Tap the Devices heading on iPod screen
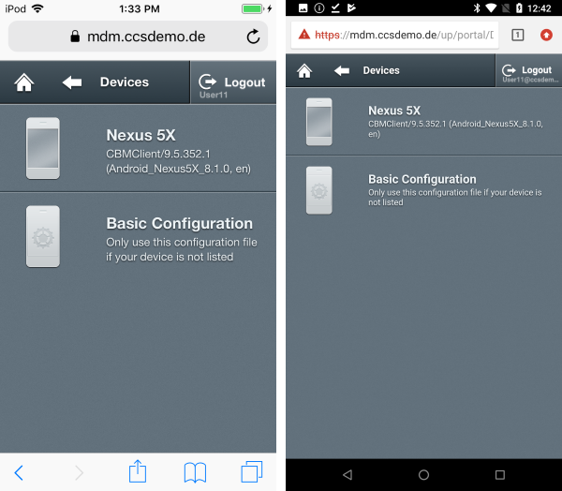This screenshot has width=562, height=491. (x=125, y=82)
